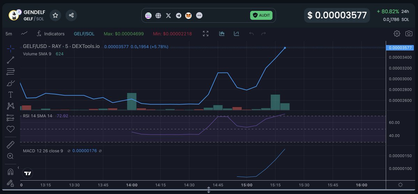Click the 16:00 time axis label
This screenshot has width=418, height=194.
click(x=362, y=185)
